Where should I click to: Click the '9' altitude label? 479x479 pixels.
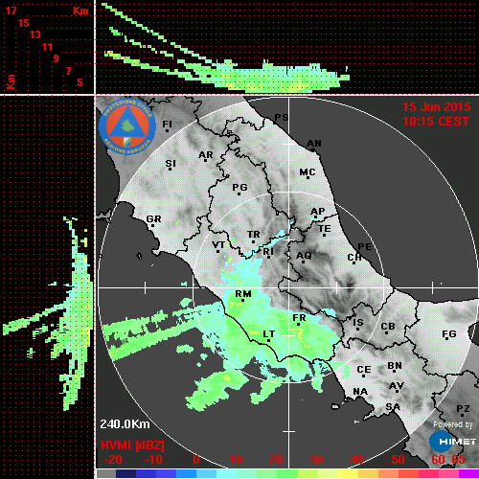[x=57, y=58]
